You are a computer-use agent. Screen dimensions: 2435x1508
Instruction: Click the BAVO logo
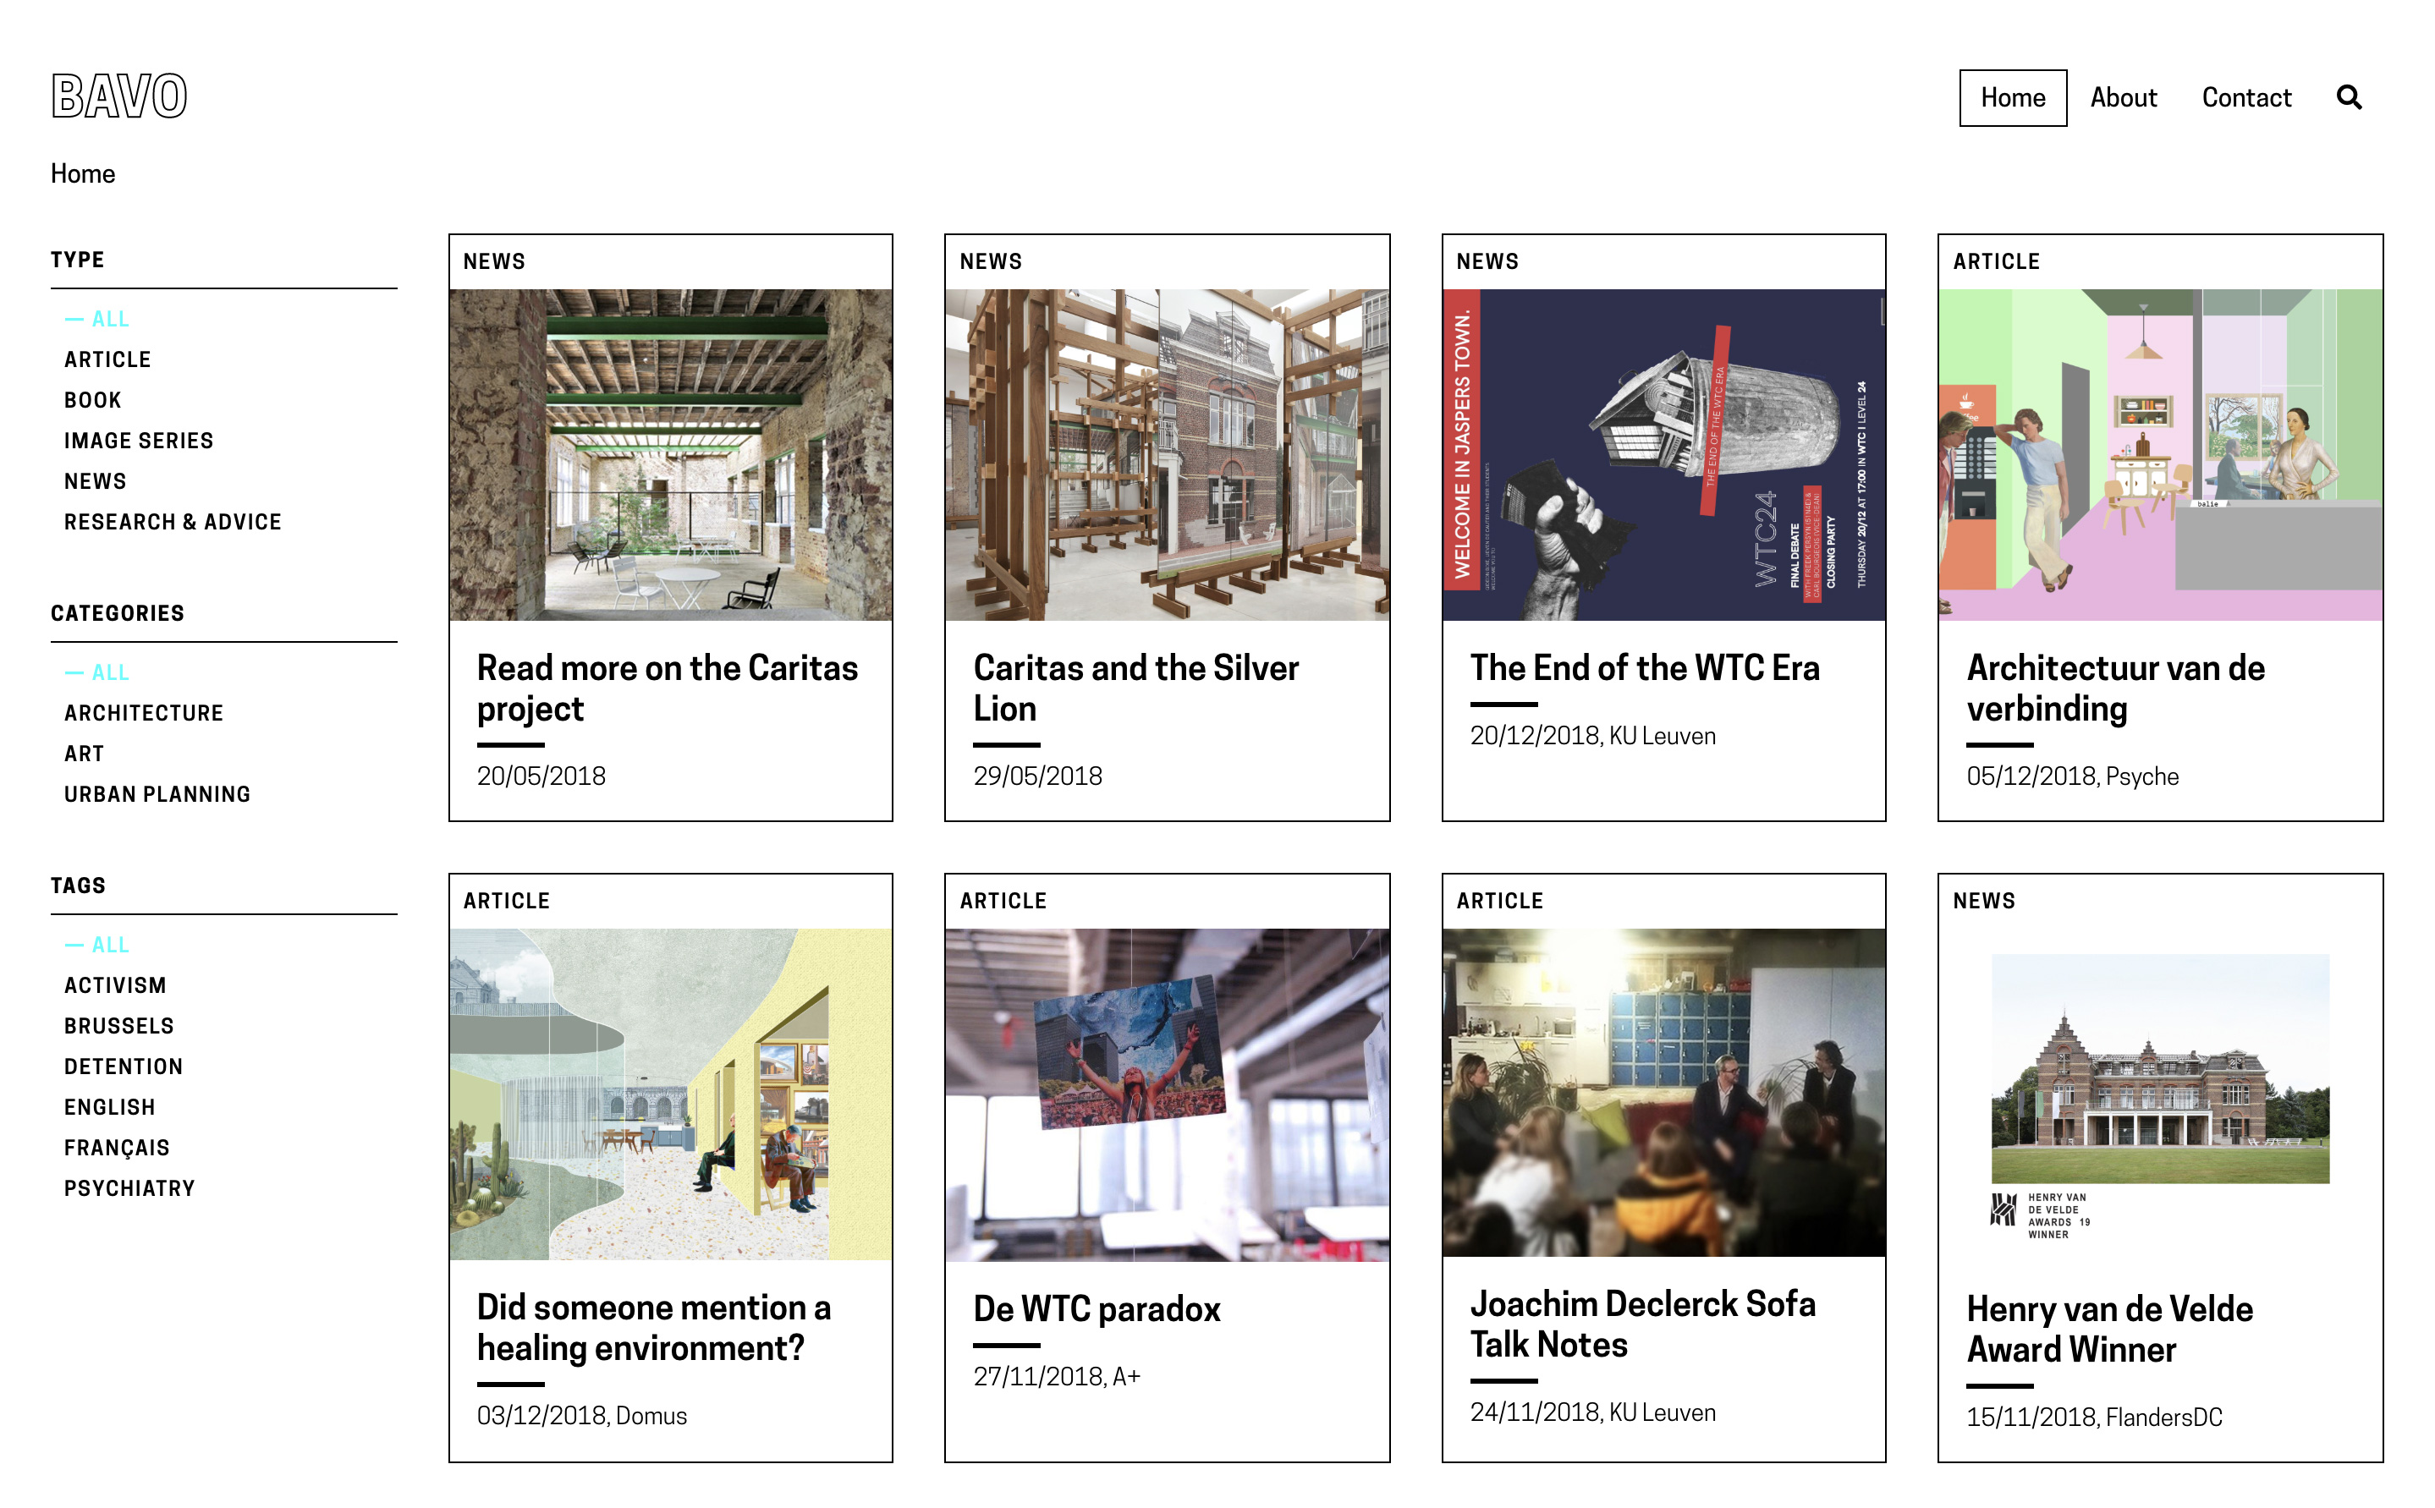point(119,96)
